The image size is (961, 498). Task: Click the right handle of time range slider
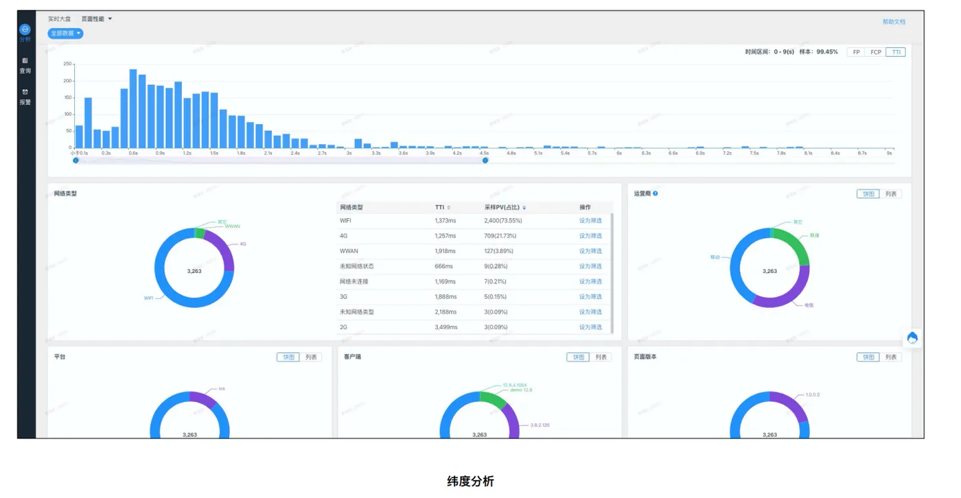point(485,161)
